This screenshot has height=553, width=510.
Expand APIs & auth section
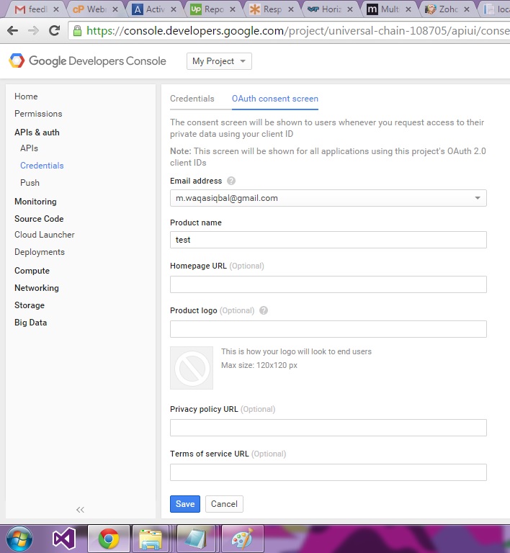click(37, 132)
